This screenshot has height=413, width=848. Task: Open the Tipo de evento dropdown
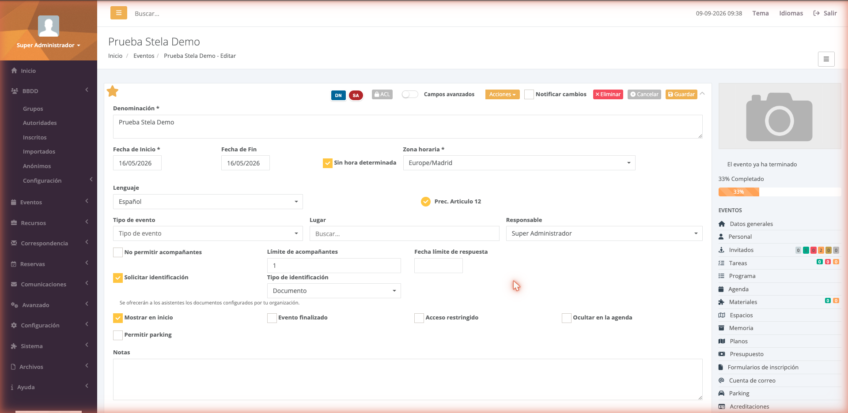pyautogui.click(x=208, y=233)
